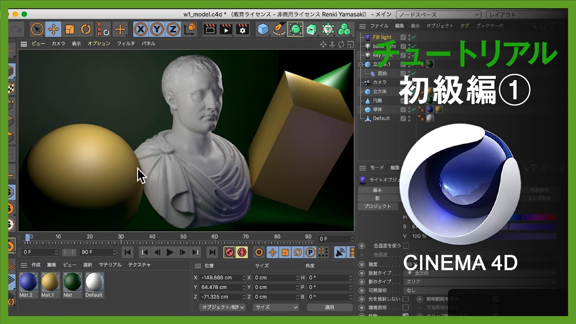Render to Picture Viewer icon
Viewport: 576px width, 324px height.
(226, 30)
